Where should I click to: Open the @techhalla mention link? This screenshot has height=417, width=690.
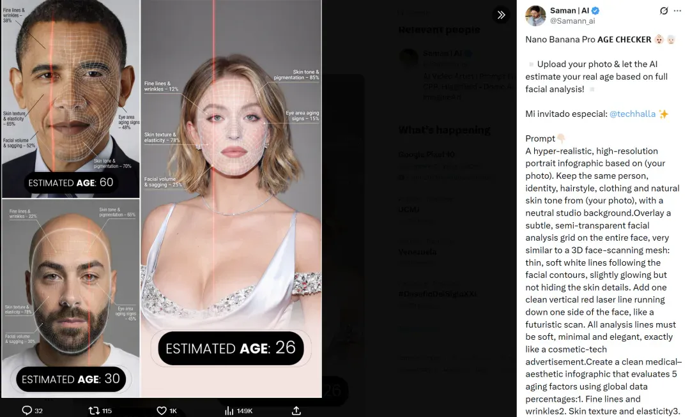pos(632,114)
